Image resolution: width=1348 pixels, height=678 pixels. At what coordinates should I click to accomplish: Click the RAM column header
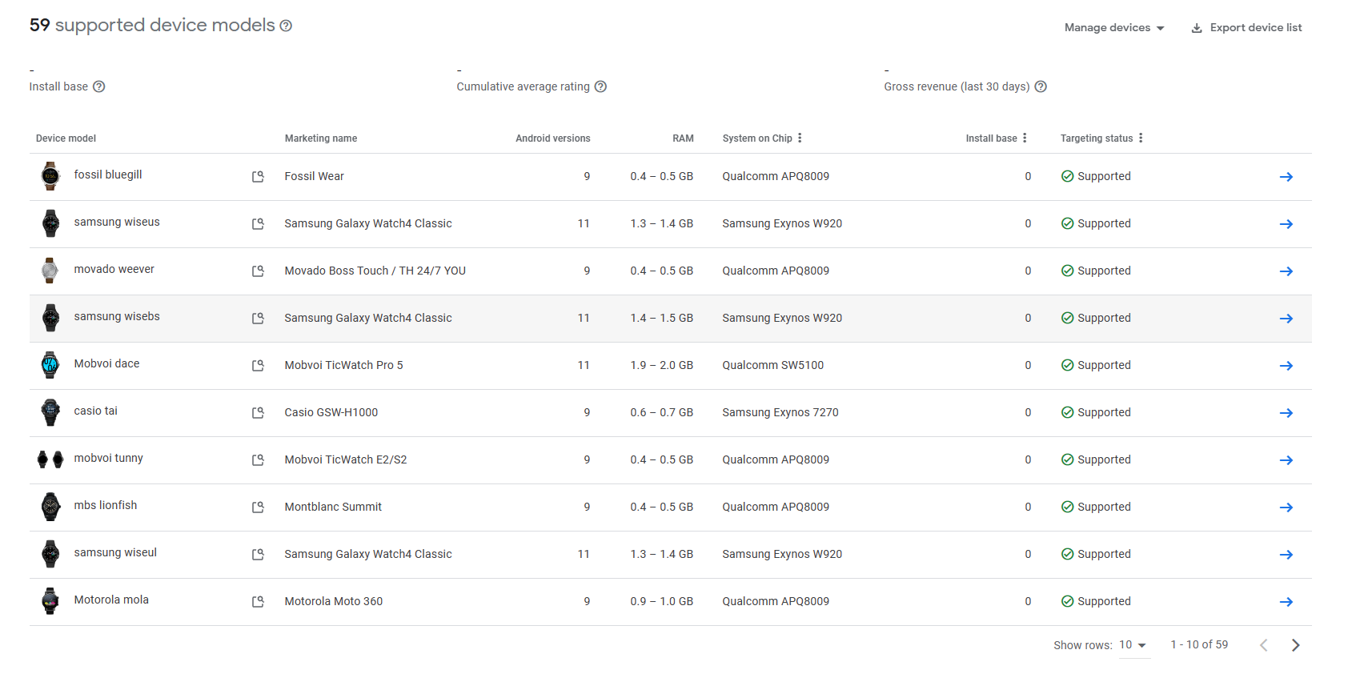click(683, 138)
